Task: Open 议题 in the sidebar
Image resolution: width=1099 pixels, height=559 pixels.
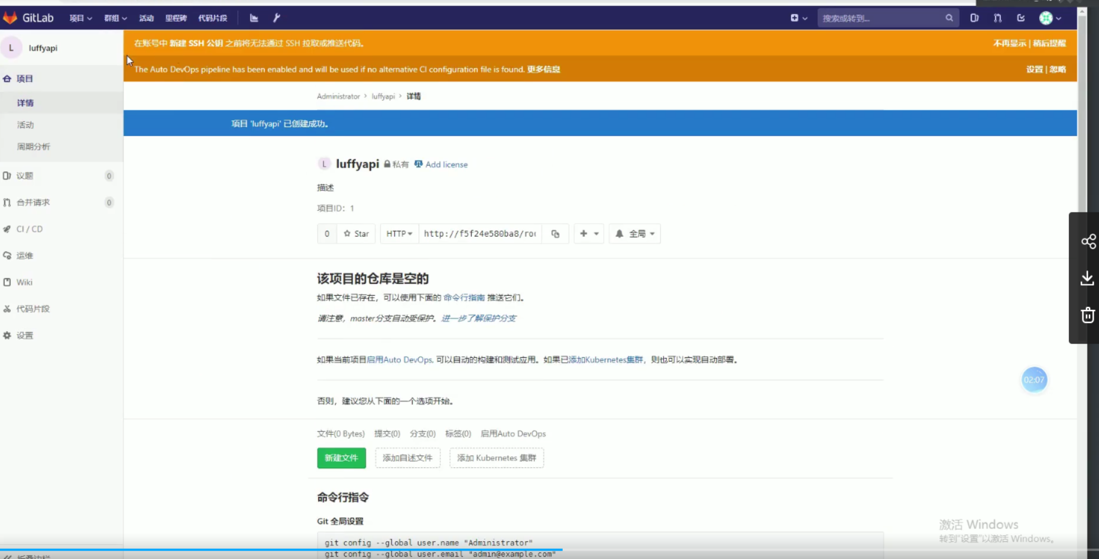Action: click(24, 176)
